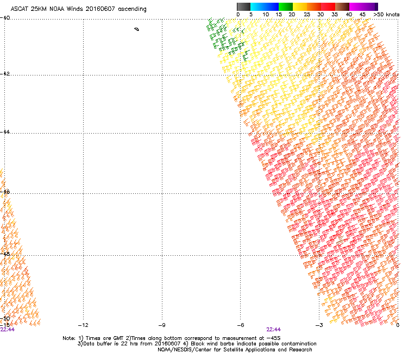Click the '>50 knots' legend label
This screenshot has height=353, width=402.
coord(386,15)
